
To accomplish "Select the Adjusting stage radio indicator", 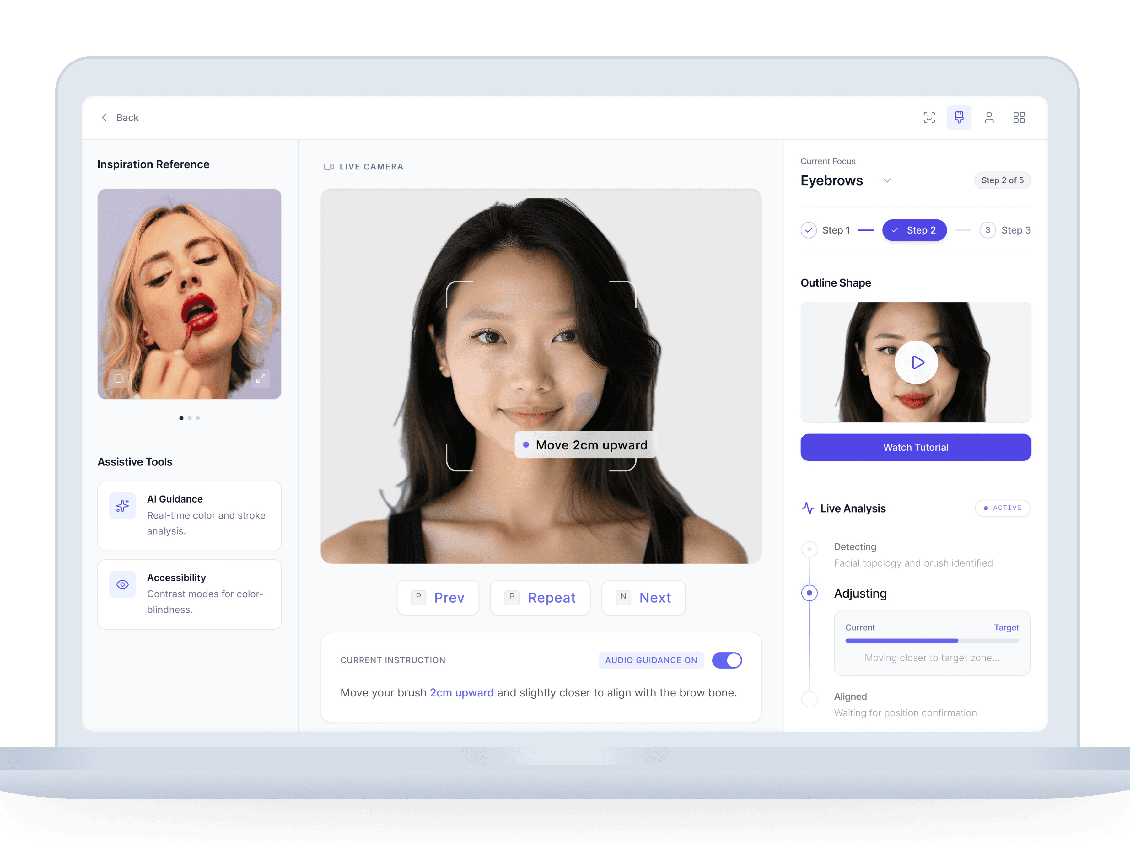I will click(809, 593).
